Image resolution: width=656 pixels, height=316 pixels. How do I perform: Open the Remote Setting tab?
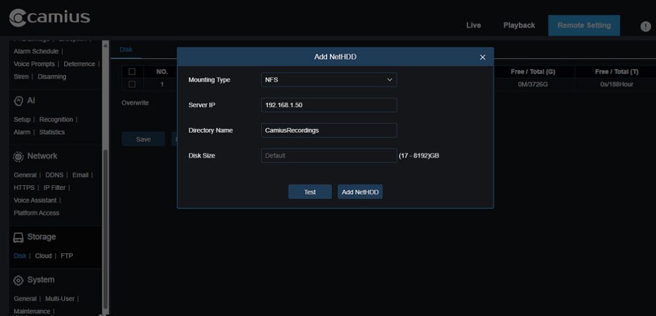pyautogui.click(x=584, y=26)
